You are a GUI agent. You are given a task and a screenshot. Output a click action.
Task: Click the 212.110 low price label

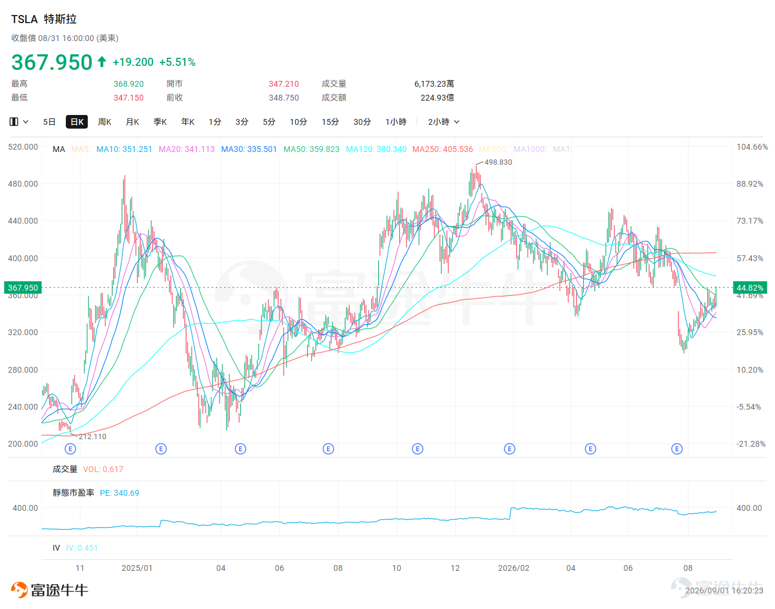click(92, 437)
